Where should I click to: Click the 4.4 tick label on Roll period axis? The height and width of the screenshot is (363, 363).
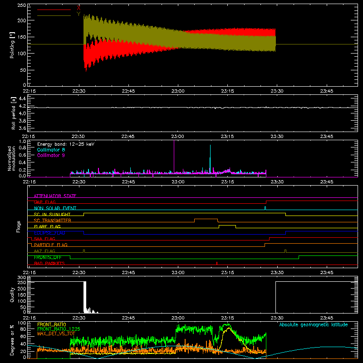[22, 98]
